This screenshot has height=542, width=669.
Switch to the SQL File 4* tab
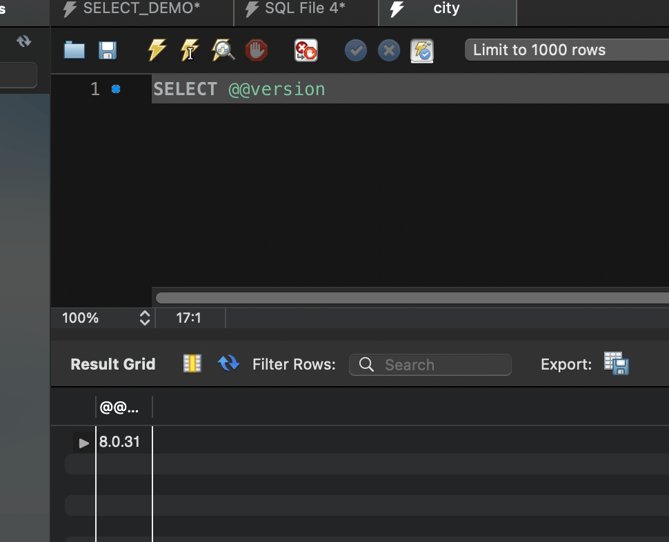tap(305, 10)
